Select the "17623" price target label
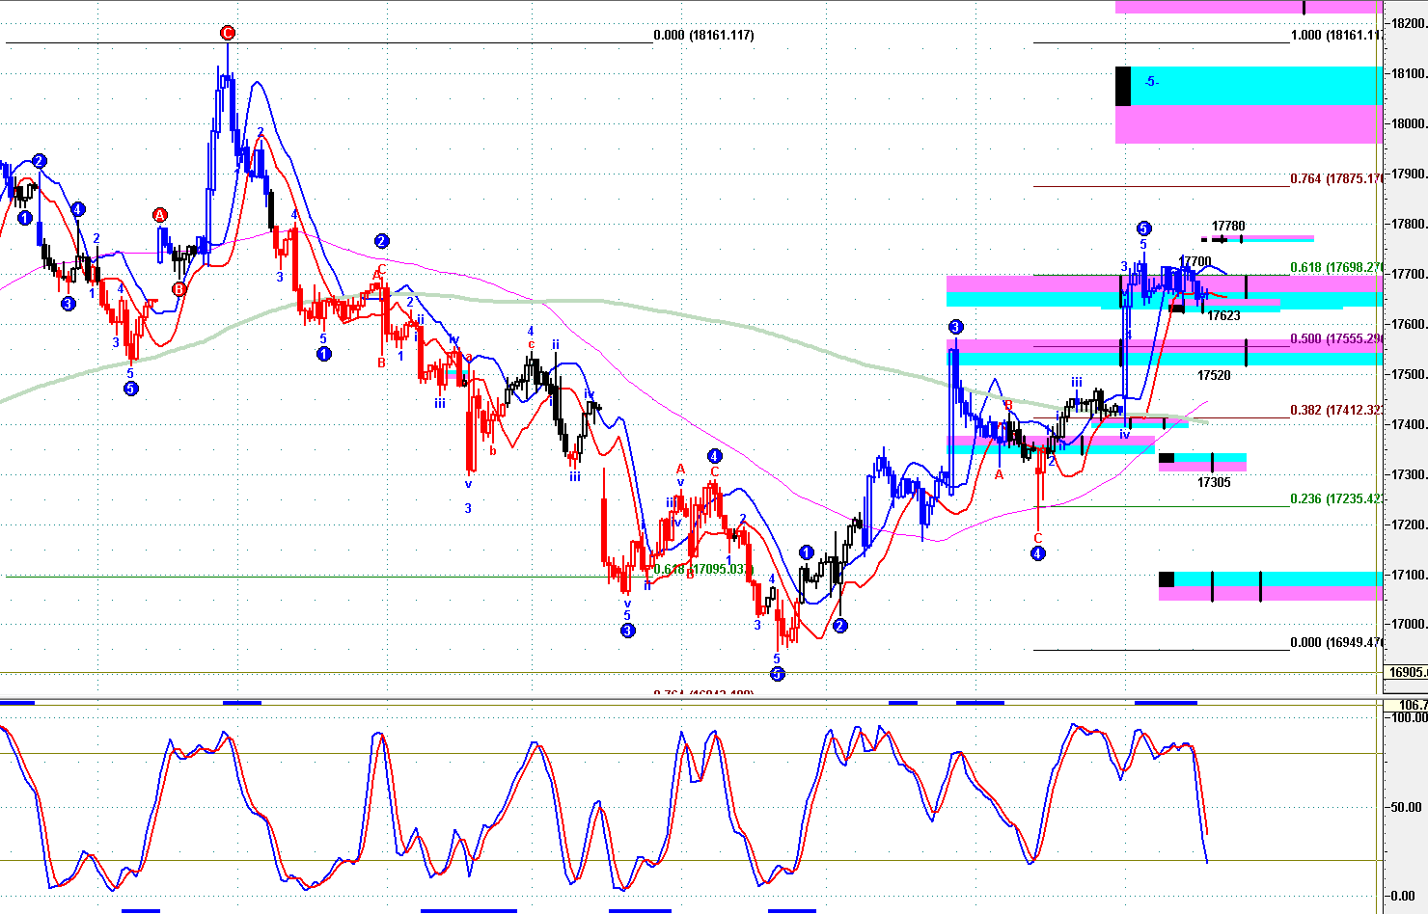The height and width of the screenshot is (914, 1428). (1223, 315)
